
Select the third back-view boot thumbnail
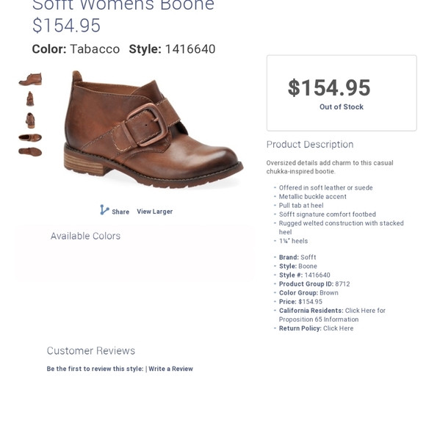[x=30, y=120]
